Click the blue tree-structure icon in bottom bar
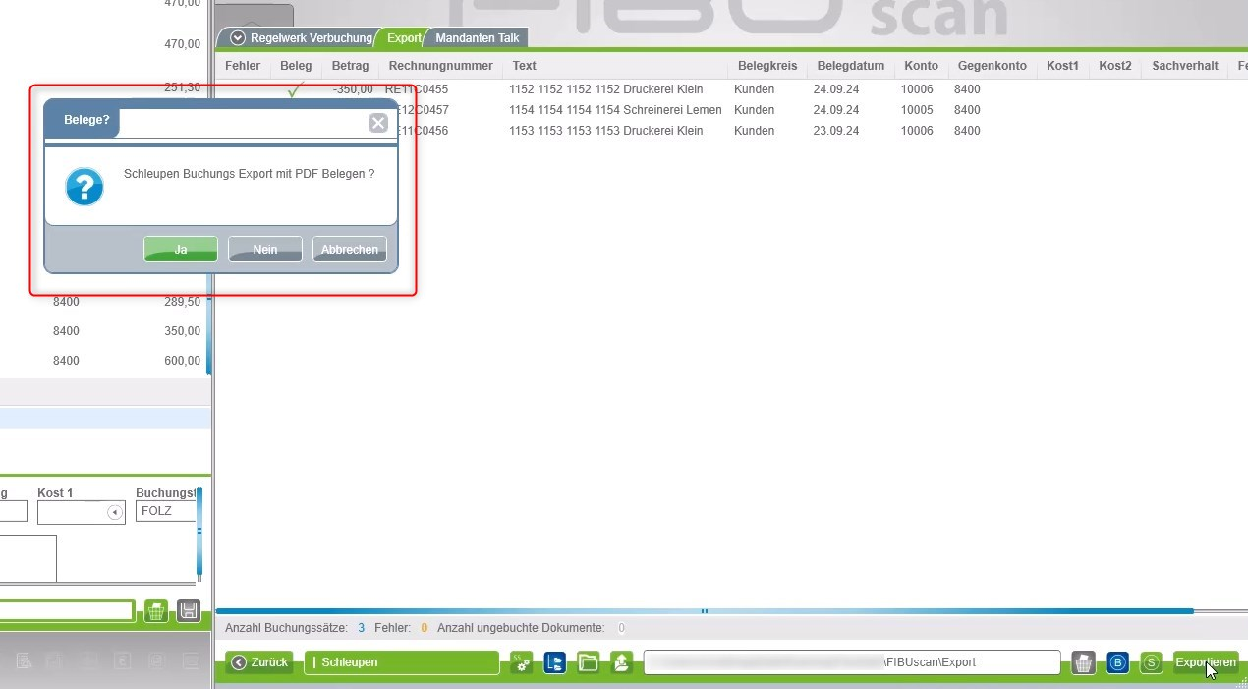Viewport: 1248px width, 689px height. pos(554,662)
